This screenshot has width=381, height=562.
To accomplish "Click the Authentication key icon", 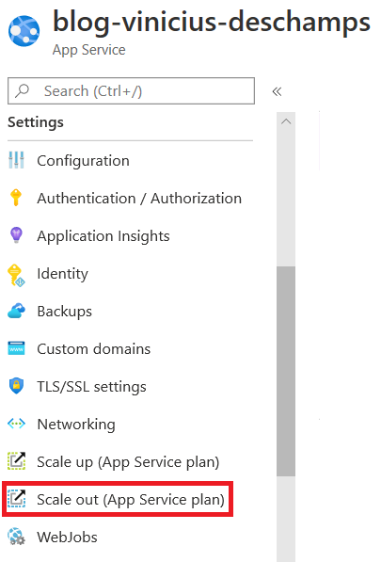I will (16, 198).
